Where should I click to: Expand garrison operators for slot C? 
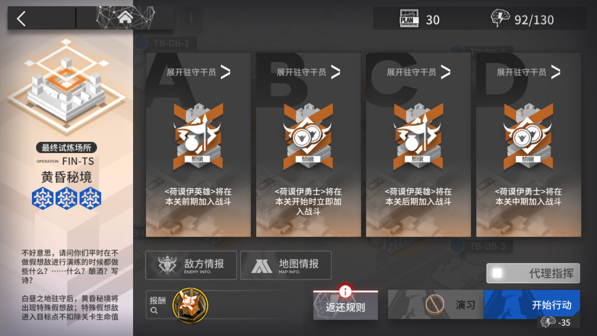[419, 72]
